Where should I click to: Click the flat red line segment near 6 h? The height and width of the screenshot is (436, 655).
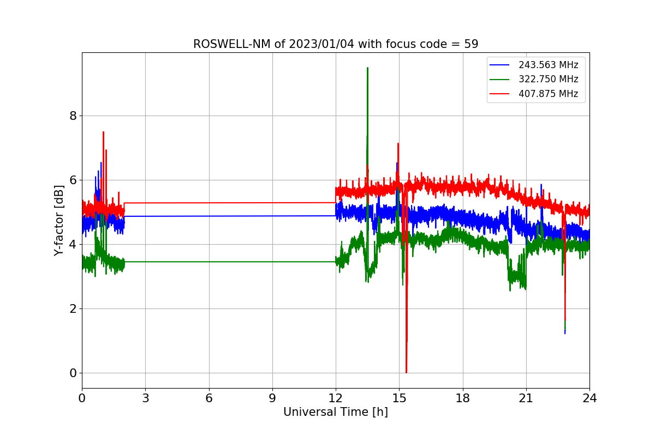(x=209, y=203)
